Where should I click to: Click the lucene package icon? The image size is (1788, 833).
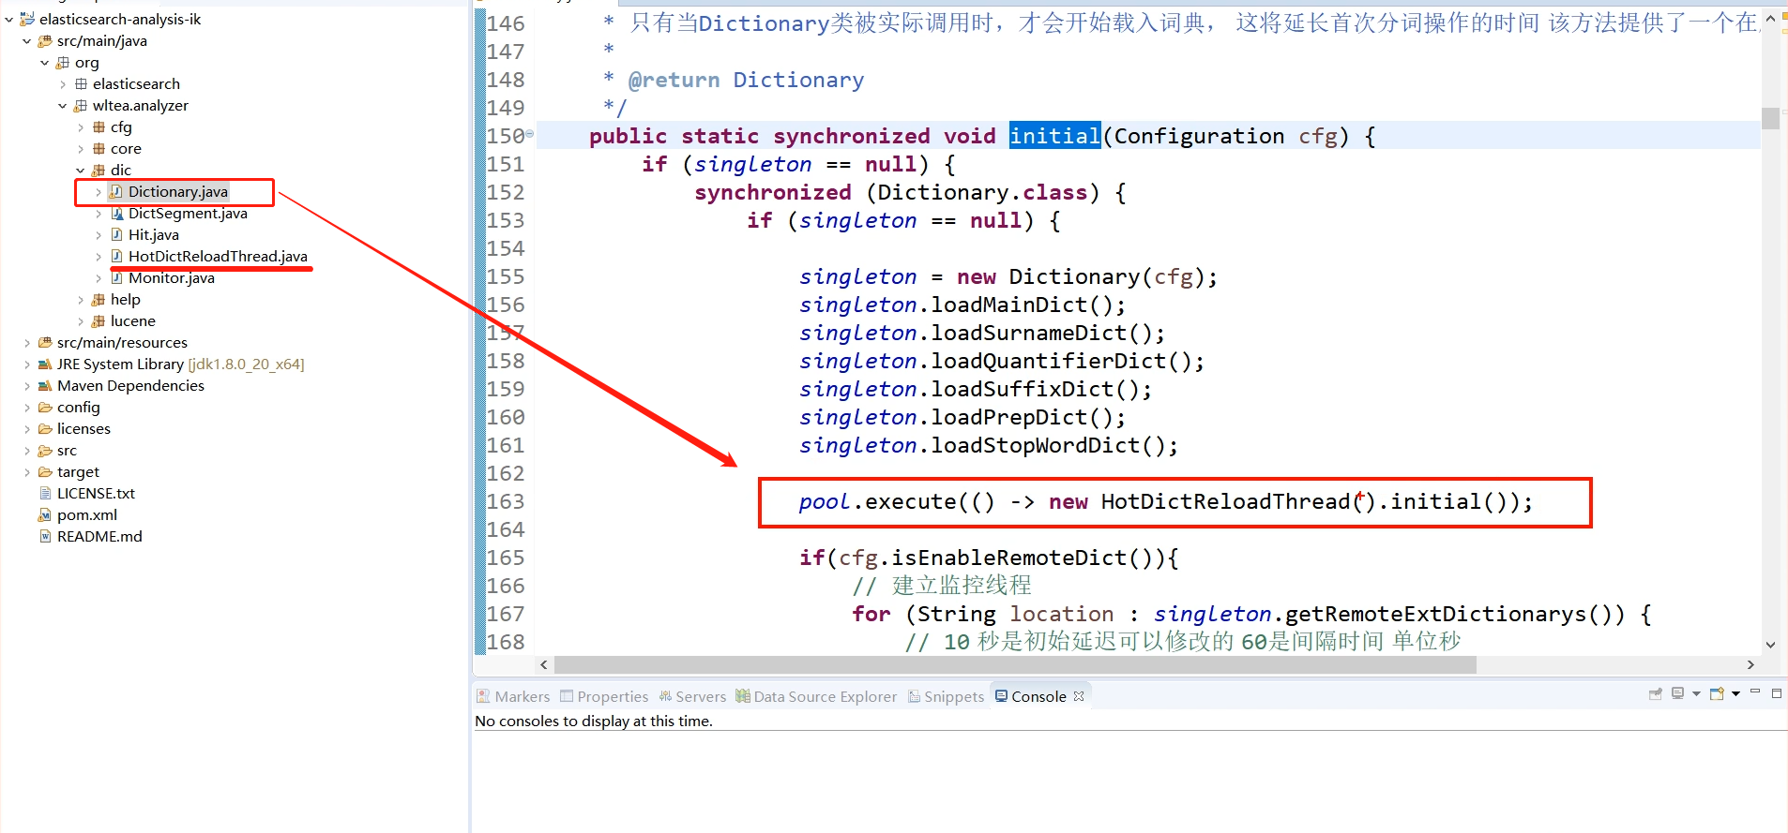tap(98, 320)
